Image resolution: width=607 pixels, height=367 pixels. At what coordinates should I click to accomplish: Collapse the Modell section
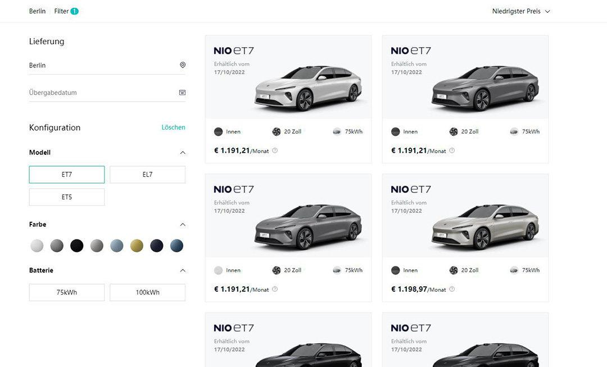183,153
